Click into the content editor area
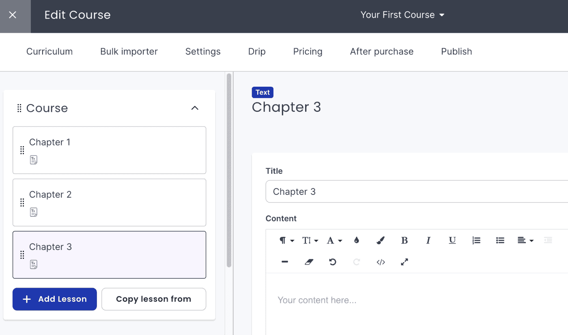The width and height of the screenshot is (568, 335). pos(417,304)
